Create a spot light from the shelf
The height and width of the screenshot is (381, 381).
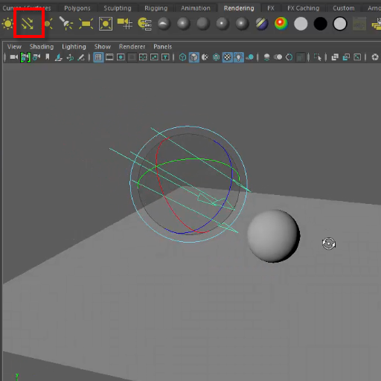click(x=66, y=24)
